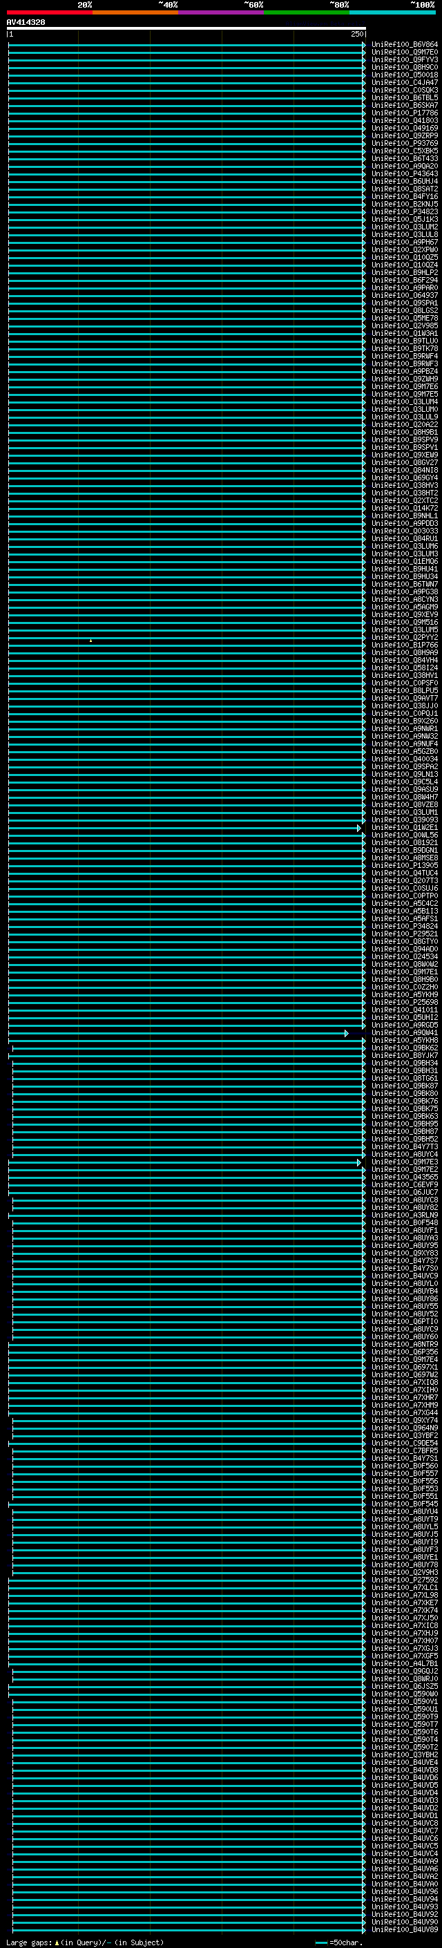Click the label UniRef100_Q41011
Image resolution: width=442 pixels, height=1948 pixels.
click(x=404, y=1010)
